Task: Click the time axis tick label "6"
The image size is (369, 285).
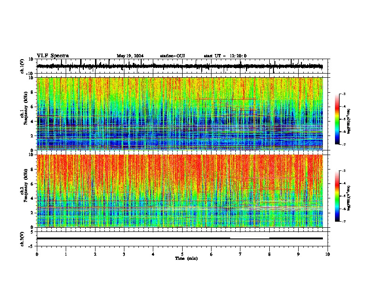Action: point(212,254)
